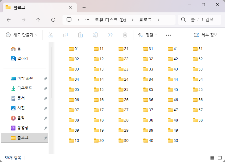
Task: Select folder 23
Action: tap(123, 69)
